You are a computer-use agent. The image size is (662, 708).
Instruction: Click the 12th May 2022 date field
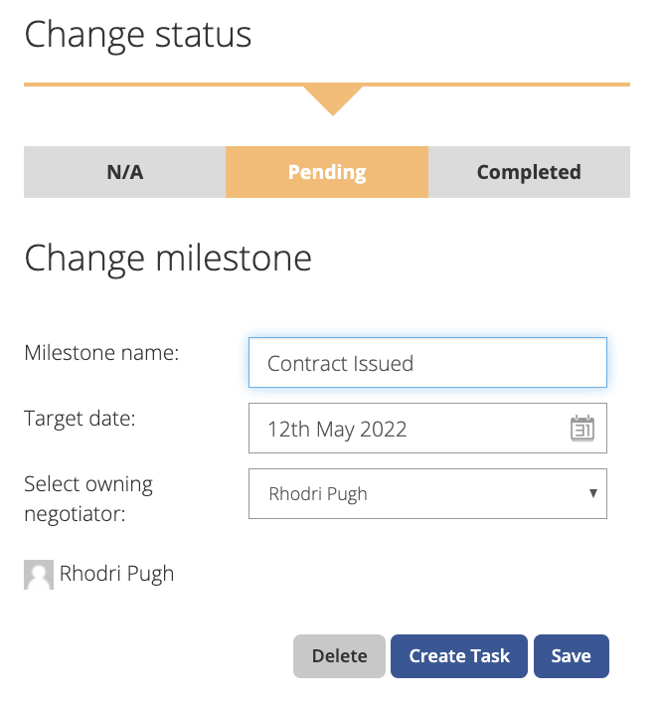427,428
